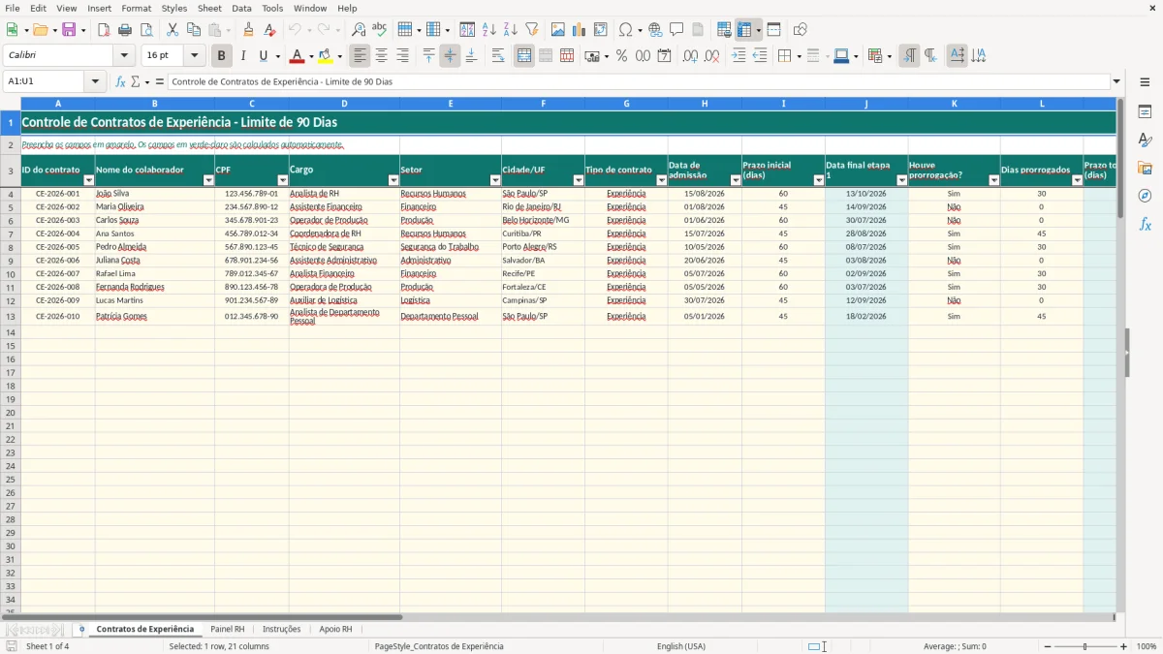Click the formula input line
Screen dimensions: 1163x654
(639, 81)
